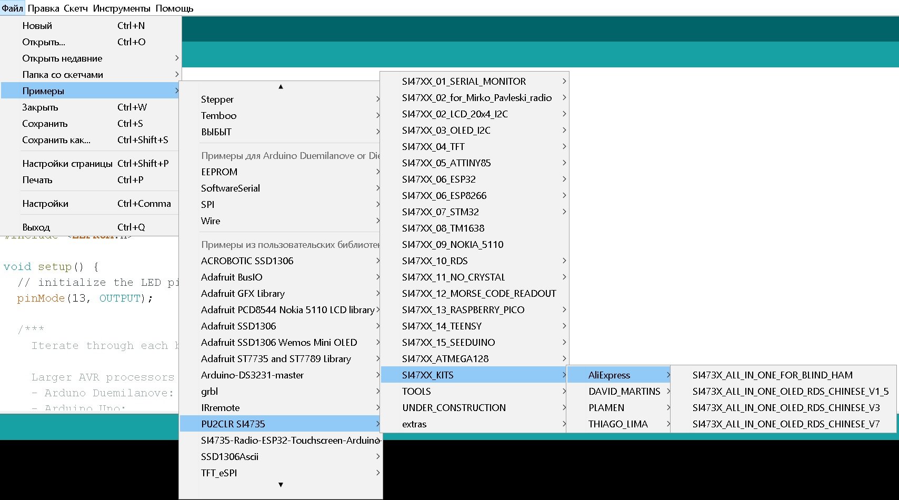
Task: Open Настройки preferences entry
Action: (x=91, y=204)
